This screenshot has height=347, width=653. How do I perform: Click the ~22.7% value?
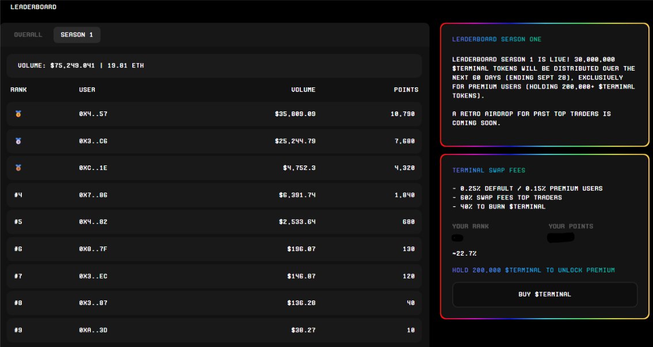point(464,253)
